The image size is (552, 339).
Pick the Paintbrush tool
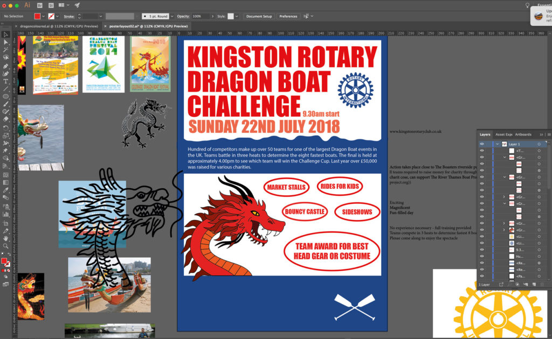5,104
